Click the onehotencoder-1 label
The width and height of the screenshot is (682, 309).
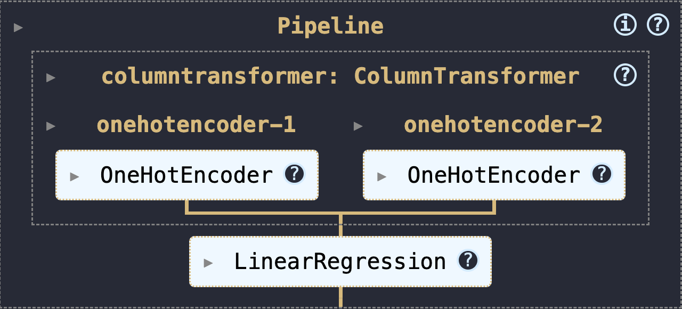point(196,125)
